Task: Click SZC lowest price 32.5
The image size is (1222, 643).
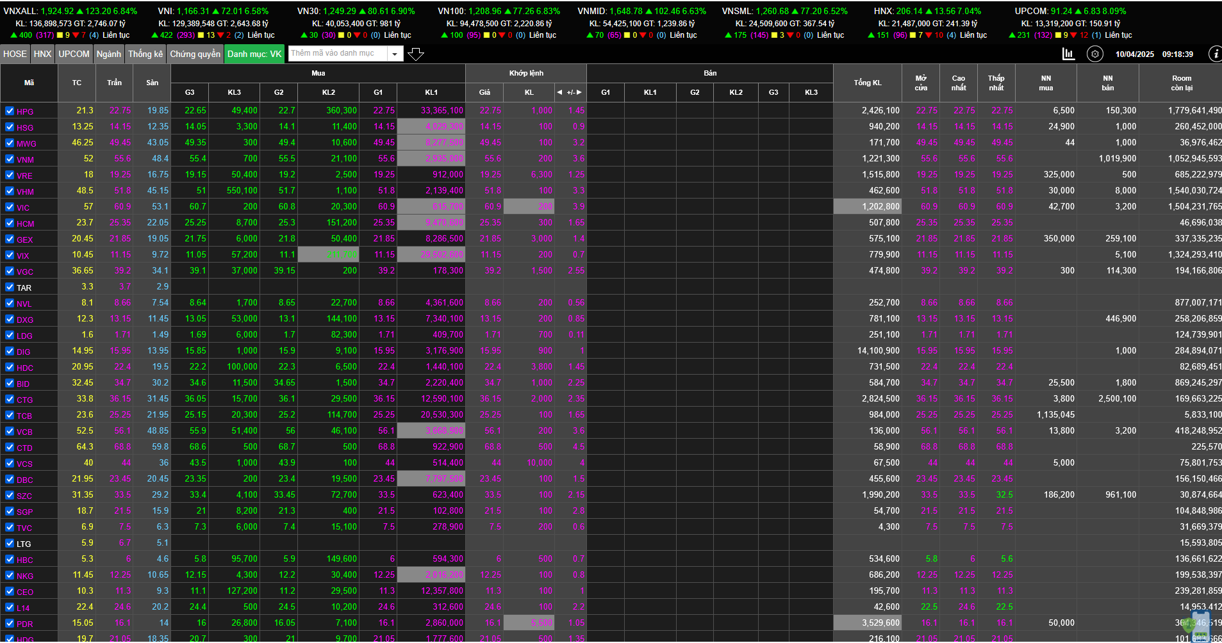Action: pos(1004,495)
